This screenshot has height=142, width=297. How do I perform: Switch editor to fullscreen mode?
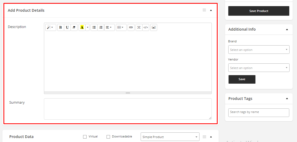139,27
